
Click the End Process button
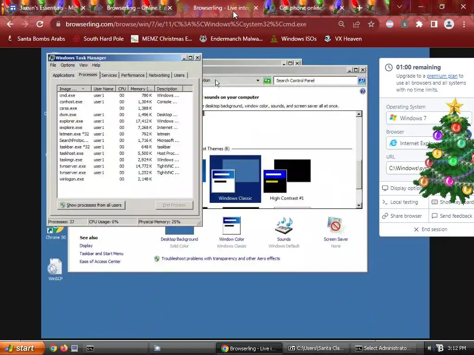click(174, 205)
